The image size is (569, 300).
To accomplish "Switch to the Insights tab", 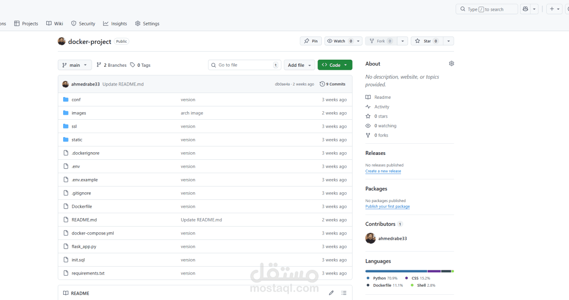I will pyautogui.click(x=115, y=24).
